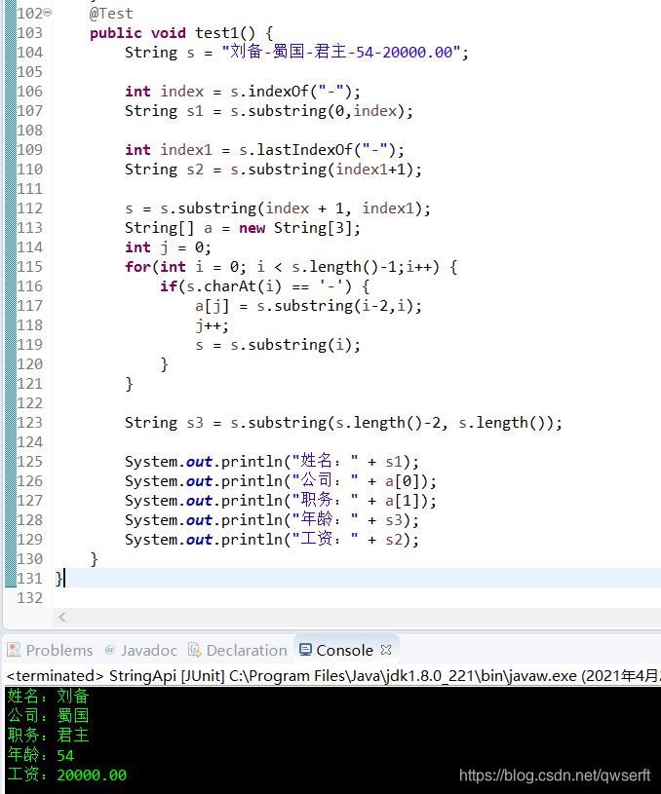The width and height of the screenshot is (661, 794).
Task: Click the Console monitor icon
Action: 305,650
